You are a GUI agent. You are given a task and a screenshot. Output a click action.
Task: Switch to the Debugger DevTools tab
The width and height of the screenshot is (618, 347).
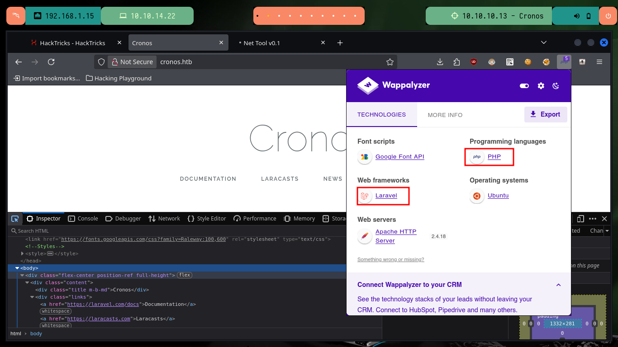coord(124,219)
